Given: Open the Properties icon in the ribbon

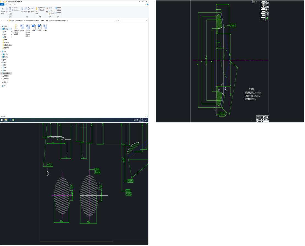Looking at the screenshot, I should pos(47,9).
